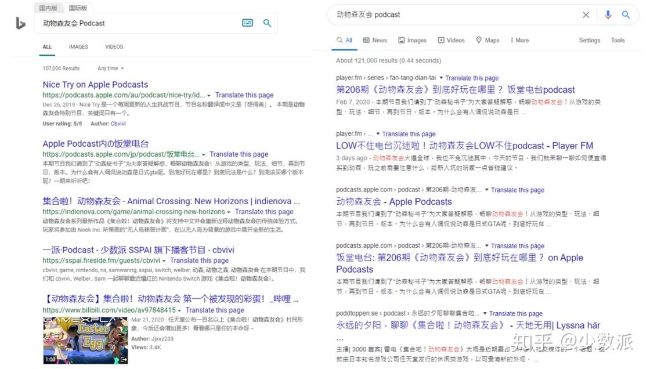
Task: Open 一派·Podcast 少数派 SSPAI result
Action: pos(139,250)
